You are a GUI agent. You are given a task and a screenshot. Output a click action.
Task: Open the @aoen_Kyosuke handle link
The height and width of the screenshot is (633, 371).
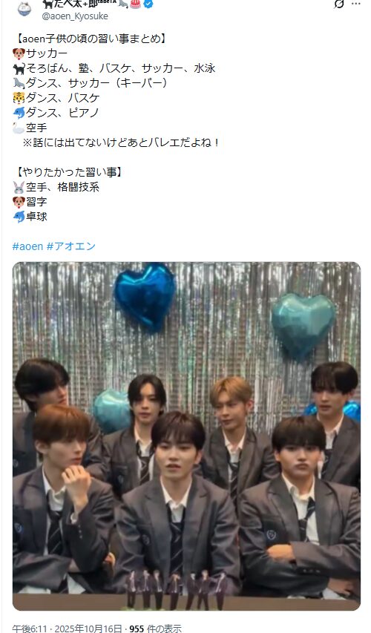75,16
